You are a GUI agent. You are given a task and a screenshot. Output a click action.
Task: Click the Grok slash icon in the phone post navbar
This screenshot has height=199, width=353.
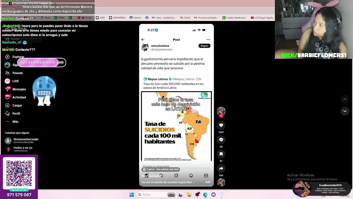(x=176, y=176)
